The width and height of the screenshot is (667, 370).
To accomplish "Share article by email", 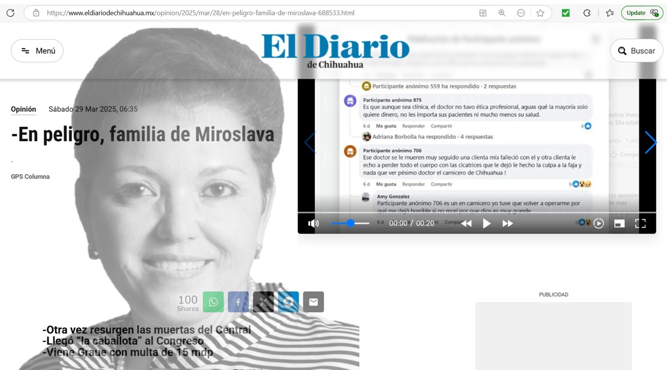I will pos(314,302).
